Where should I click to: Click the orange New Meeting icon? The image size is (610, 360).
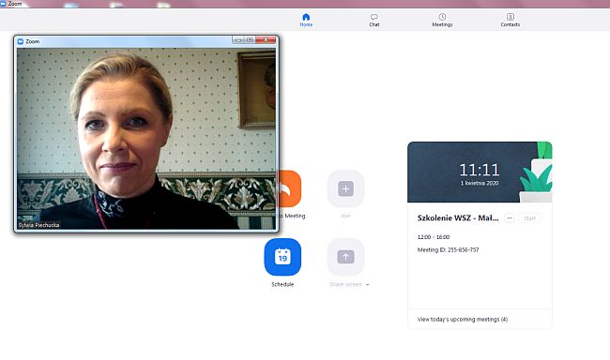pos(290,188)
